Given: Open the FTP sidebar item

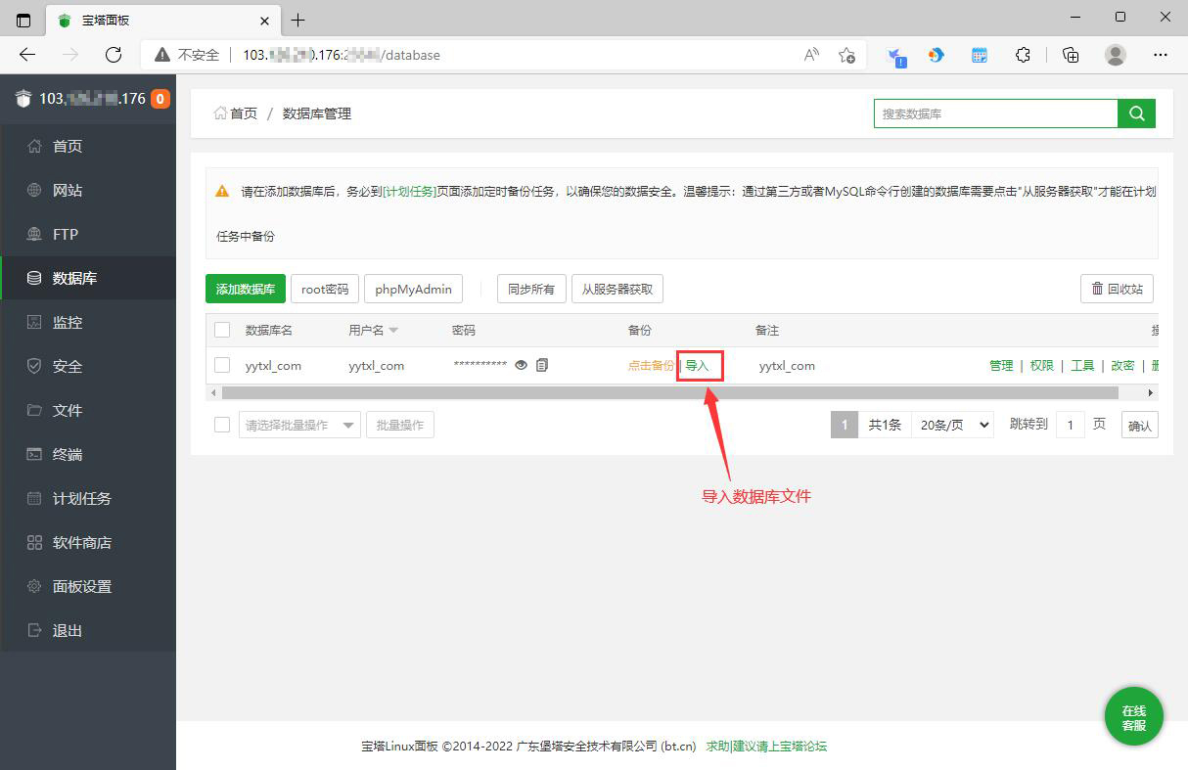Looking at the screenshot, I should pos(88,234).
